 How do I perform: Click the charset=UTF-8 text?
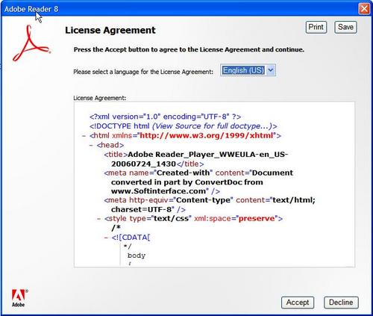coord(142,209)
